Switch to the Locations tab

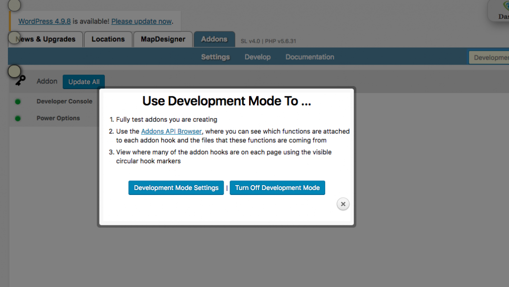coord(108,39)
